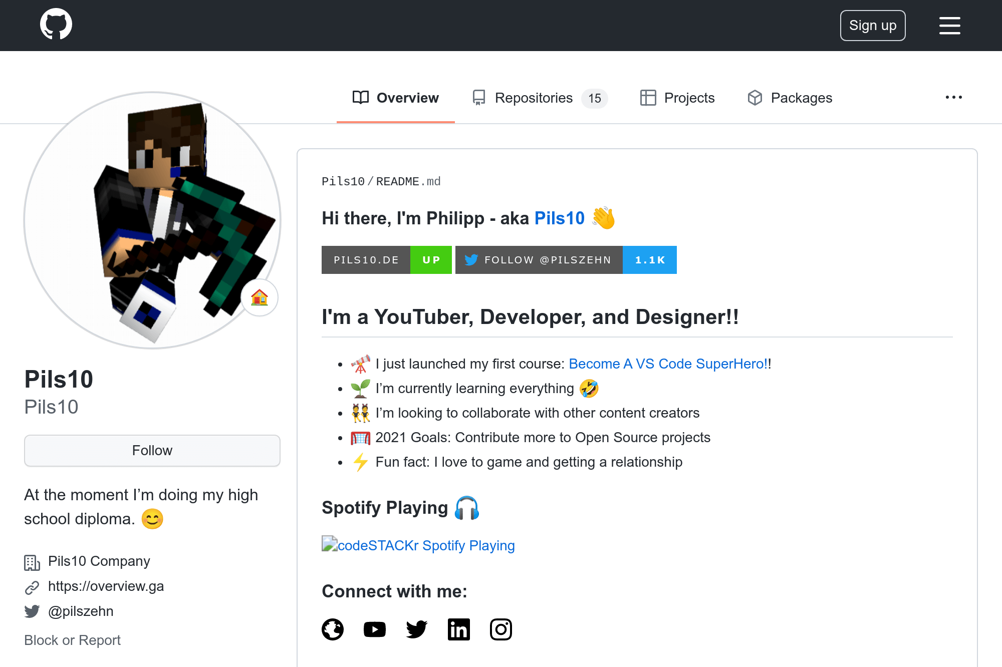
Task: Click the house status emoji badge
Action: pos(259,297)
